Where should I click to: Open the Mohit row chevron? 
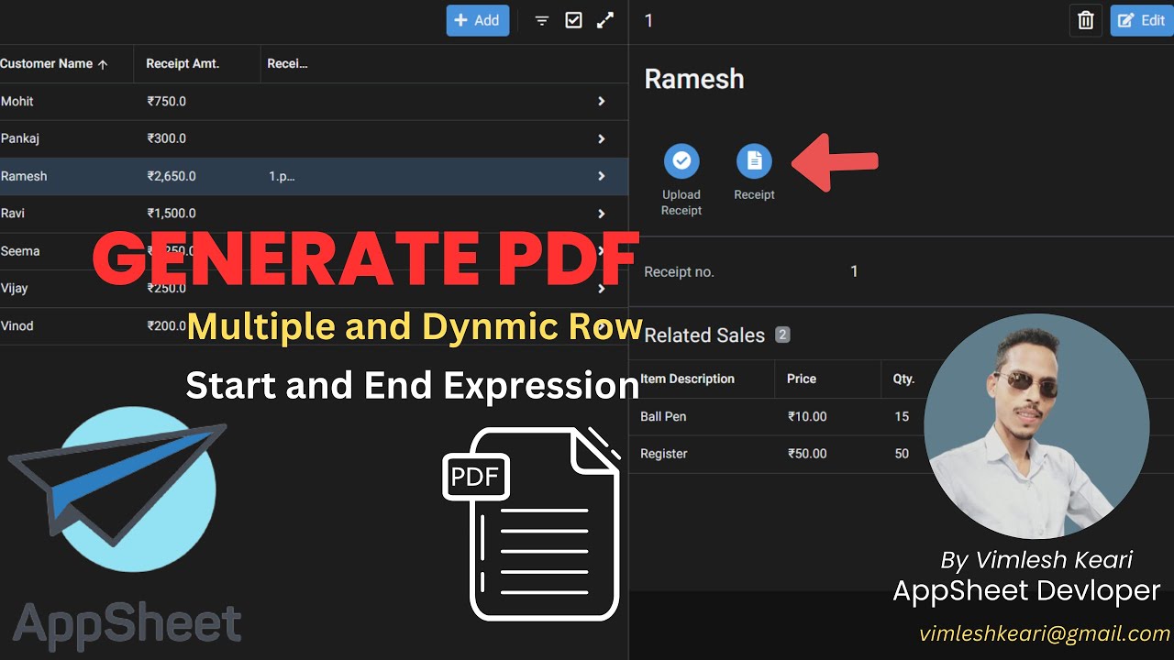(602, 102)
